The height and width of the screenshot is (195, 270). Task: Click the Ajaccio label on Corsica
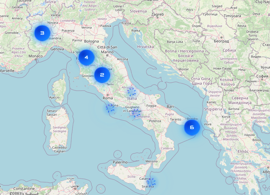coord(54,97)
